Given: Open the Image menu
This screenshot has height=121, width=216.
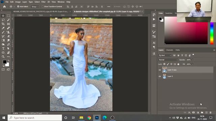Looking at the screenshot, I should pyautogui.click(x=18, y=2).
